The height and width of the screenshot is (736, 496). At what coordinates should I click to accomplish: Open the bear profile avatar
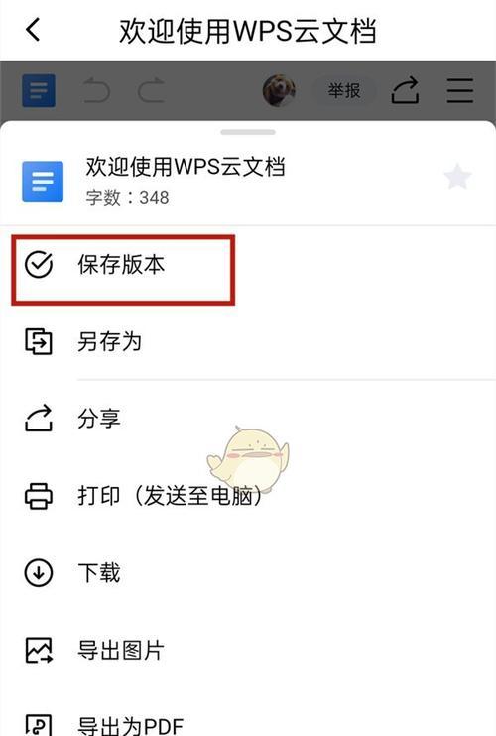click(279, 90)
